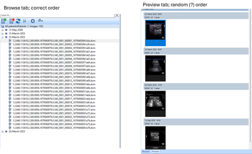Select file ending 000025_16795606061a76.dcm
Image resolution: width=252 pixels, height=154 pixels.
tap(54, 128)
